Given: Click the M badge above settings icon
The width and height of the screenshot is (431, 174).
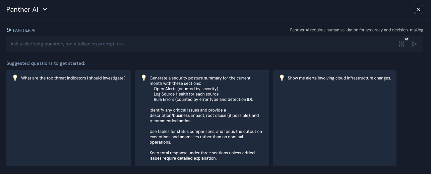Looking at the screenshot, I should click(x=407, y=39).
